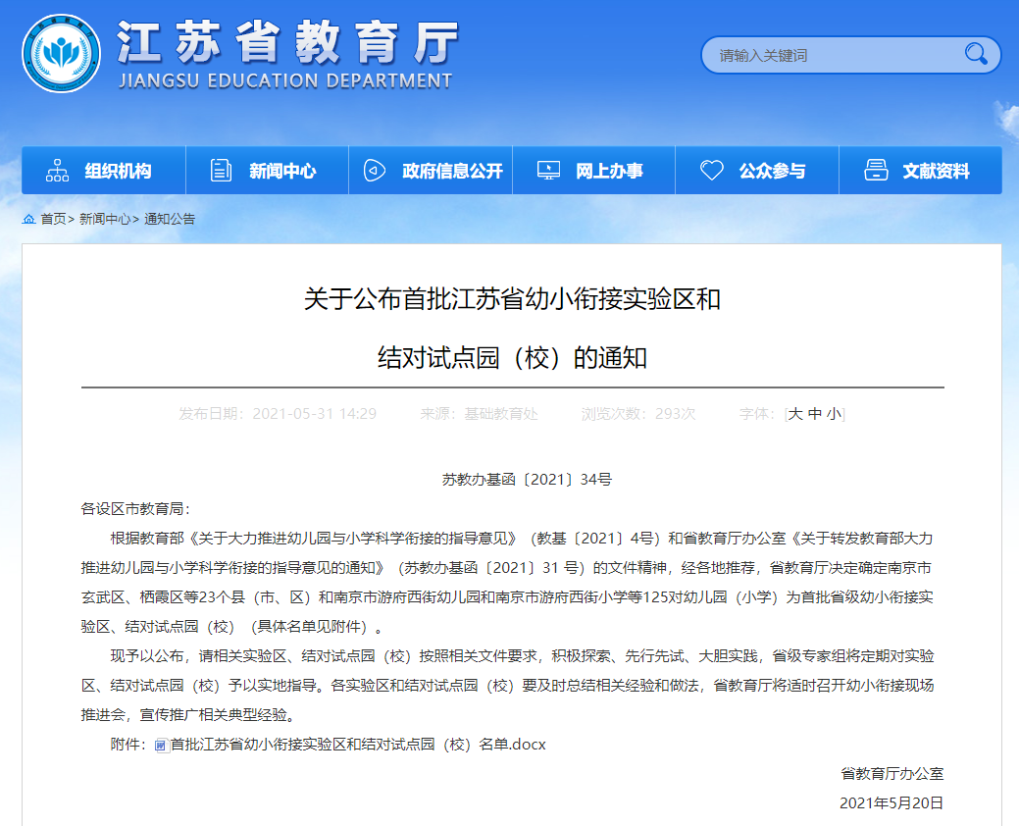1019x826 pixels.
Task: Click the docx attachment file icon
Action: 162,746
